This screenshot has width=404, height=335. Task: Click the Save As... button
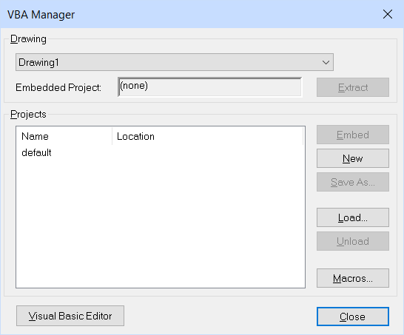(x=353, y=182)
